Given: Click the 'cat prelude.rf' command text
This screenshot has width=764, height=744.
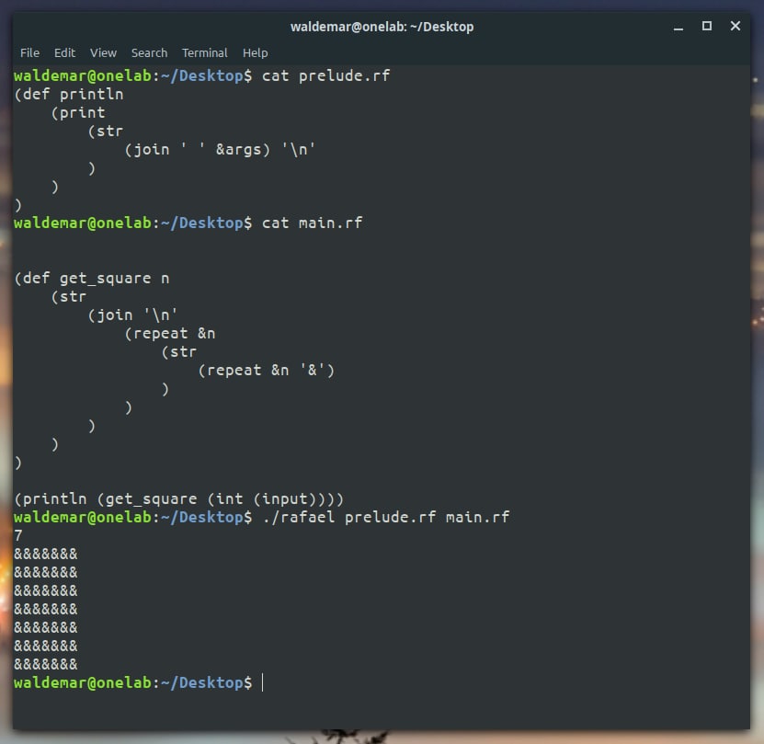Looking at the screenshot, I should (326, 76).
